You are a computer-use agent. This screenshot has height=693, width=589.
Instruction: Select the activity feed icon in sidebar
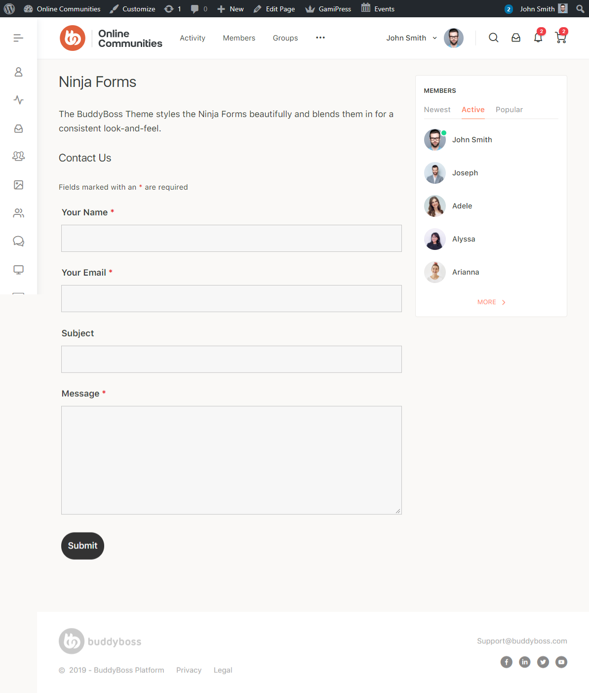tap(18, 100)
